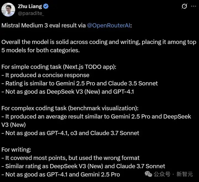Select the "Overall the model is solid" line
This screenshot has width=199, height=182.
click(99, 42)
